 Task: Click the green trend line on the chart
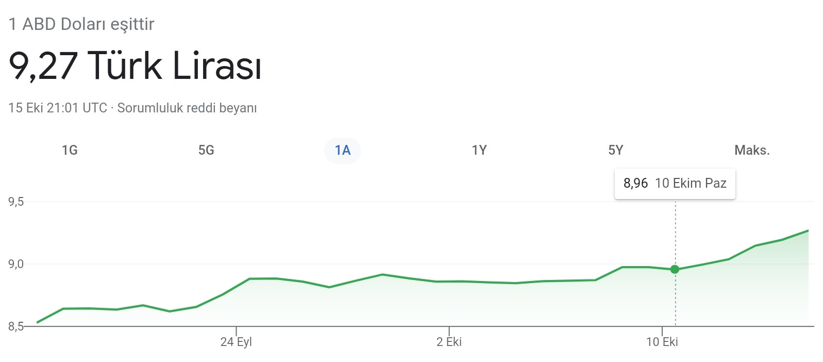pos(381,274)
